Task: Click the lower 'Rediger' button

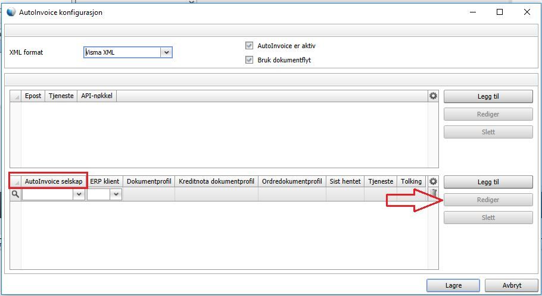Action: [x=488, y=200]
